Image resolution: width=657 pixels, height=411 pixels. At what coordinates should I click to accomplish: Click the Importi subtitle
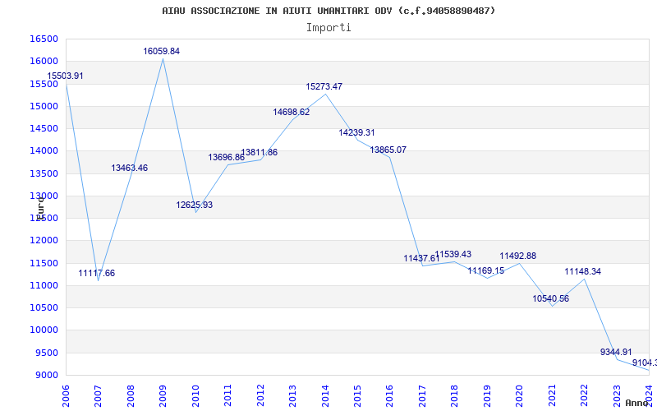(x=328, y=27)
